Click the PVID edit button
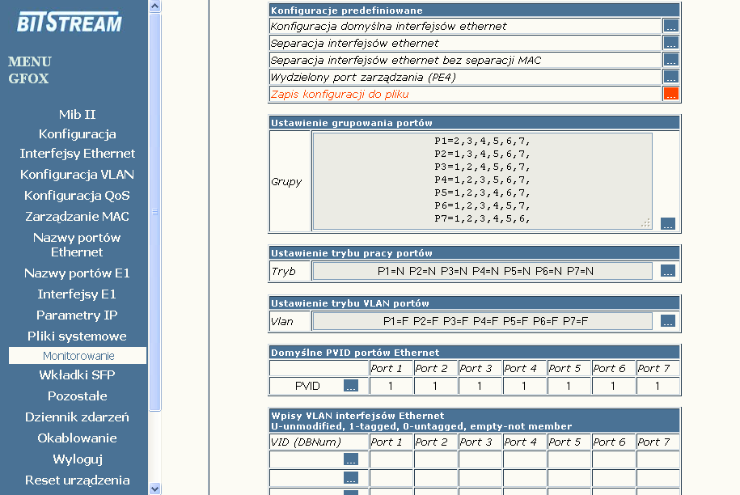The image size is (740, 495). pyautogui.click(x=351, y=386)
